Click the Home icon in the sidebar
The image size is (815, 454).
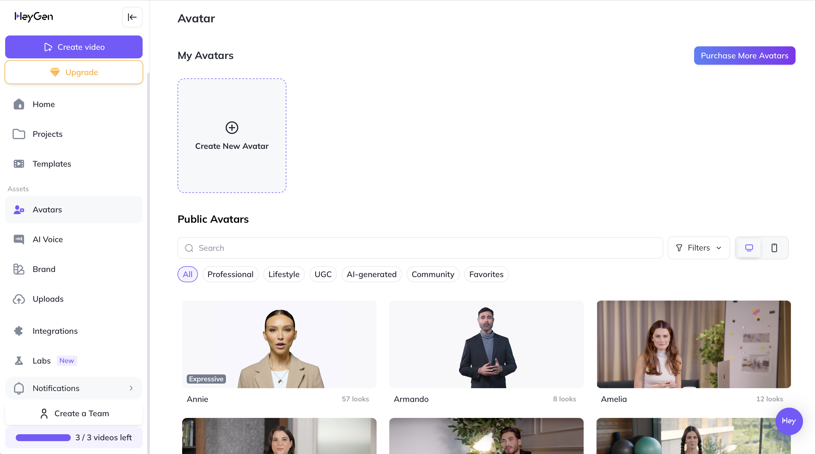click(19, 104)
